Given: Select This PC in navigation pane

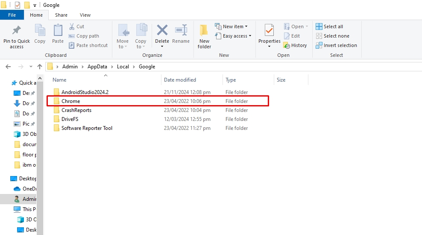Looking at the screenshot, I should [24, 209].
